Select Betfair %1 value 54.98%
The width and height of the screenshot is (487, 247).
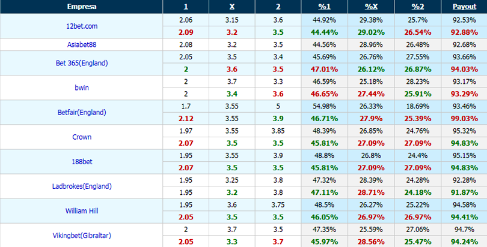pos(324,106)
